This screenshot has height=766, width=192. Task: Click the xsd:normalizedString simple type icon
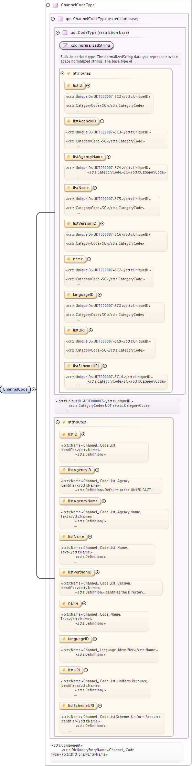pos(65,46)
